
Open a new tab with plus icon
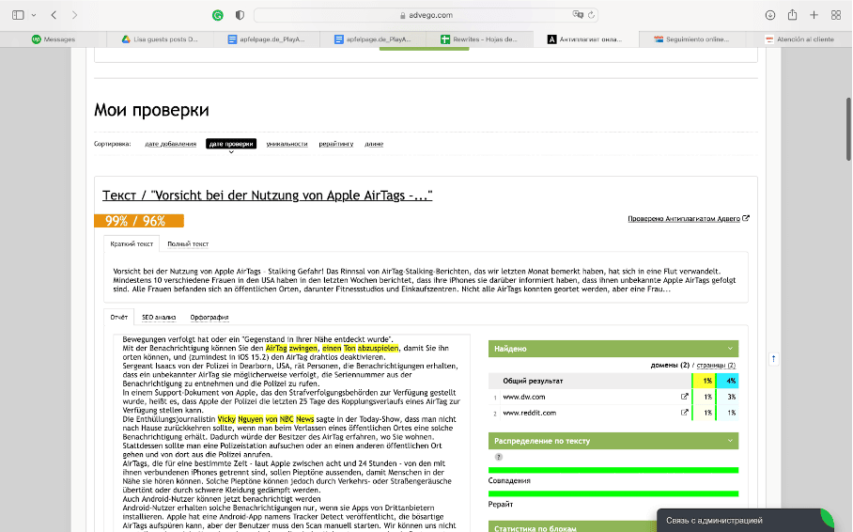point(814,15)
